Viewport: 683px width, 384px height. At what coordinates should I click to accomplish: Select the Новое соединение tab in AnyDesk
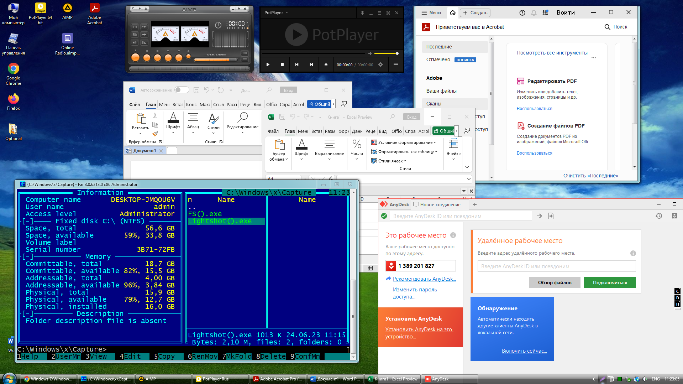(440, 205)
